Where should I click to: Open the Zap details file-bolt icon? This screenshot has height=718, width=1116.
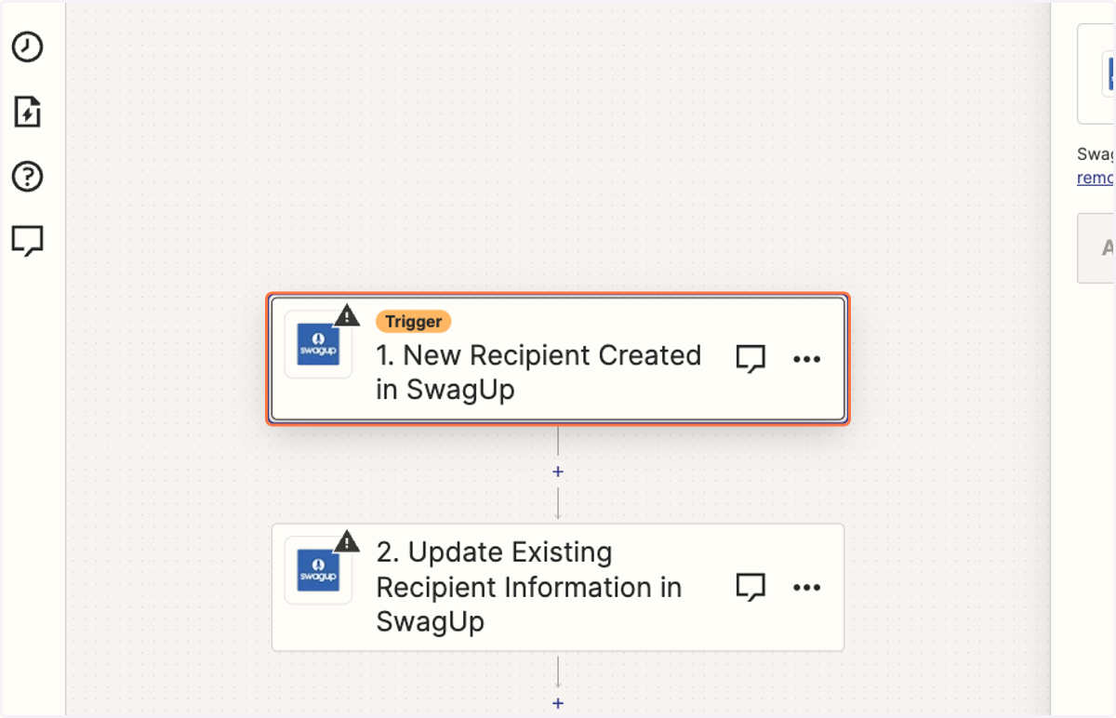(x=27, y=112)
